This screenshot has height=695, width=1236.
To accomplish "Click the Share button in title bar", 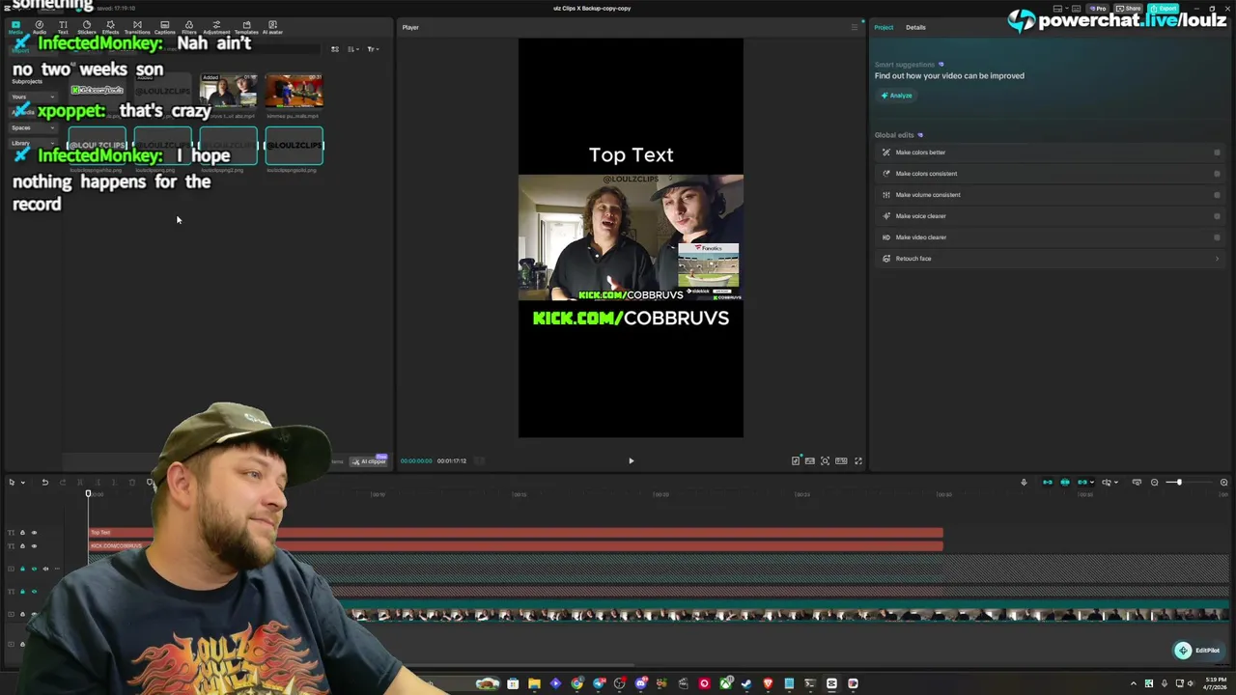I will 1128,9.
